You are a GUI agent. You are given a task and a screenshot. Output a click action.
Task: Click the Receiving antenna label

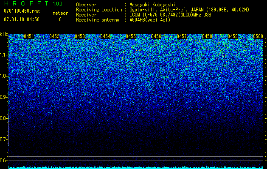[98, 20]
